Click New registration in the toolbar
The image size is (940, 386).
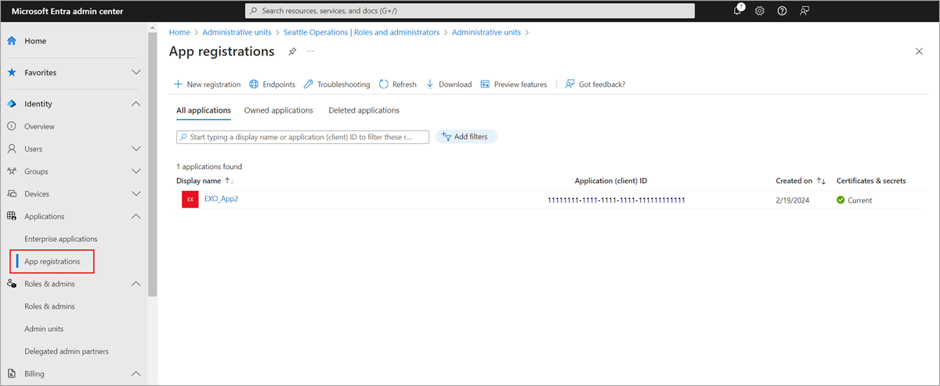click(x=207, y=85)
